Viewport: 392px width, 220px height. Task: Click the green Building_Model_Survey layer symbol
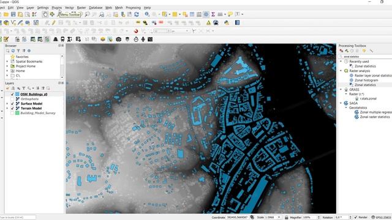pos(17,113)
